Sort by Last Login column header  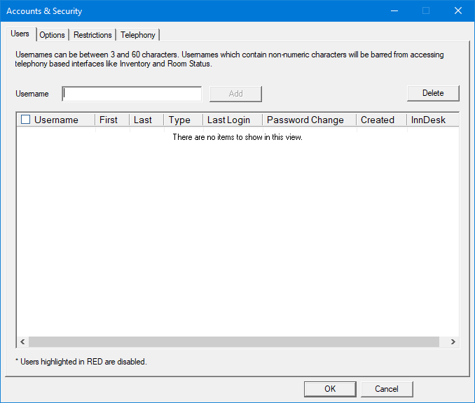228,120
